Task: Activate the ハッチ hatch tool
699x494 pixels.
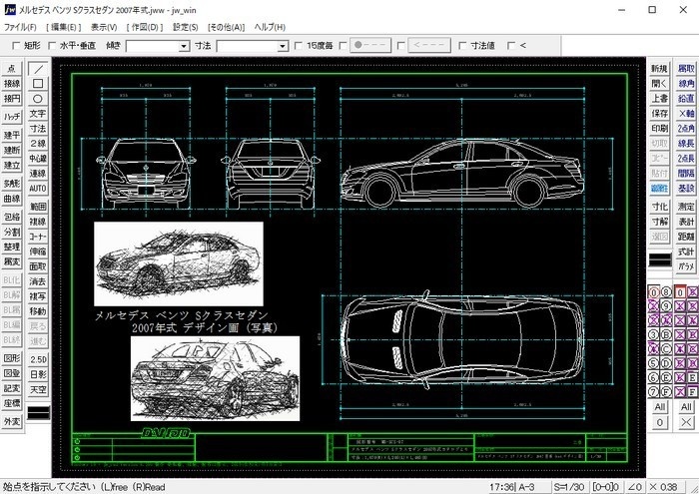Action: point(12,117)
